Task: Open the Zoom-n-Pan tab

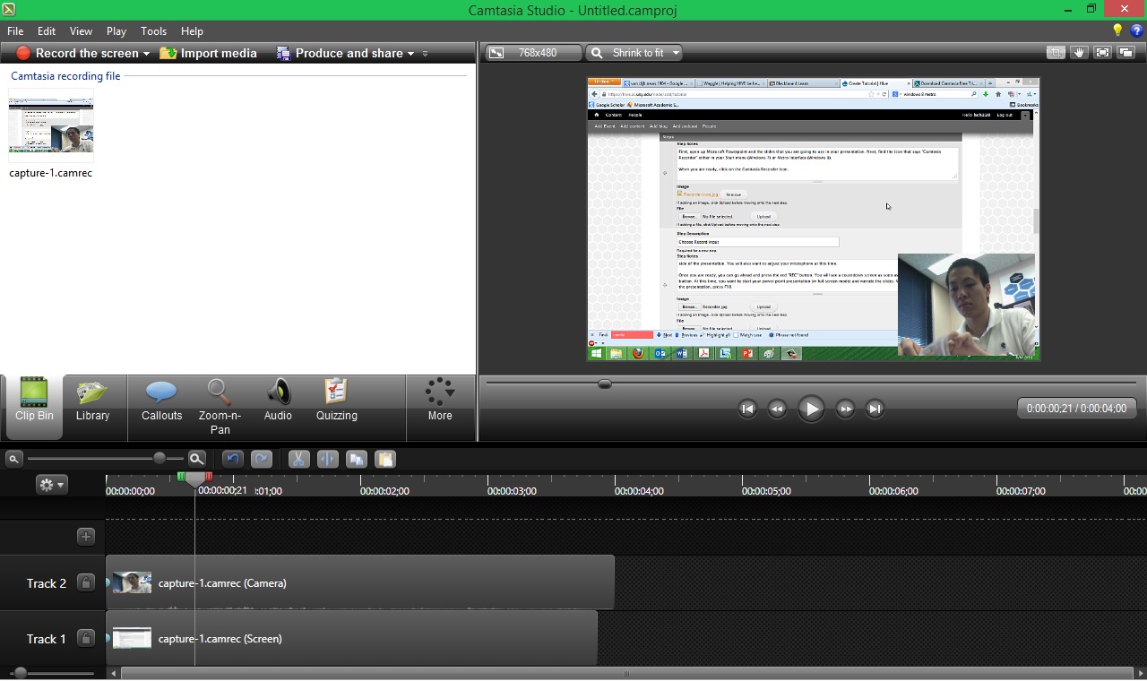Action: (220, 407)
